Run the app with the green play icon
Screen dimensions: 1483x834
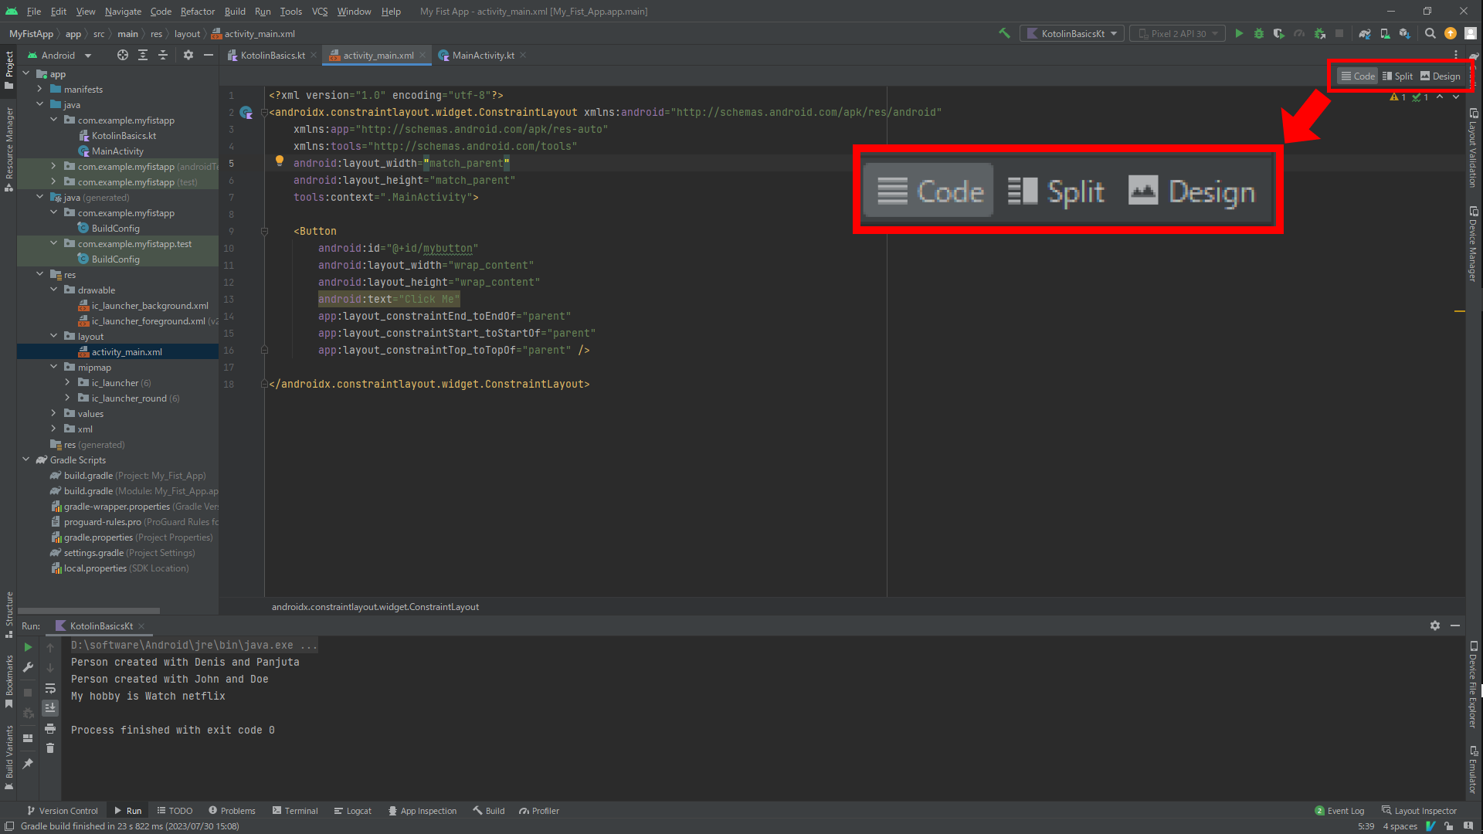pos(1240,33)
